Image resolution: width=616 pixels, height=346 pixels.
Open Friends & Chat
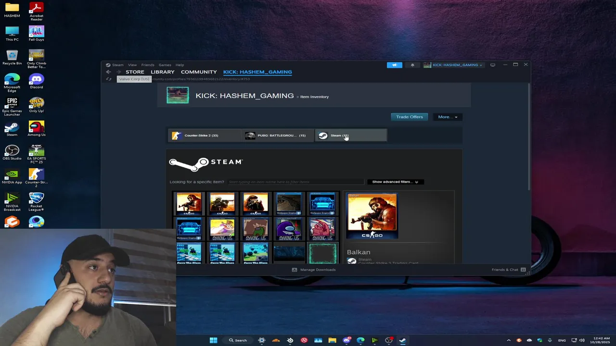pyautogui.click(x=508, y=270)
